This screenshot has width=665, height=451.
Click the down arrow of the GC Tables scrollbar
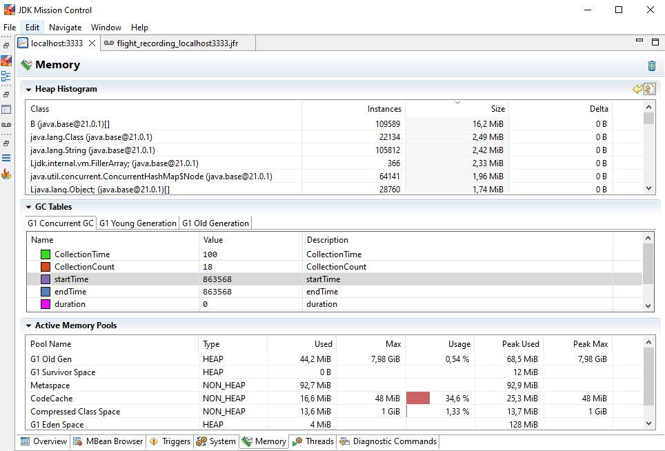648,305
